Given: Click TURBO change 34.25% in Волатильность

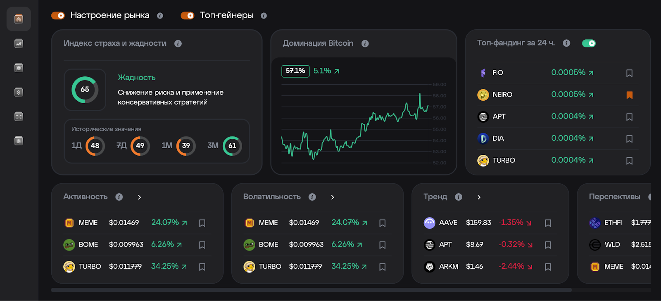Looking at the screenshot, I should [349, 266].
